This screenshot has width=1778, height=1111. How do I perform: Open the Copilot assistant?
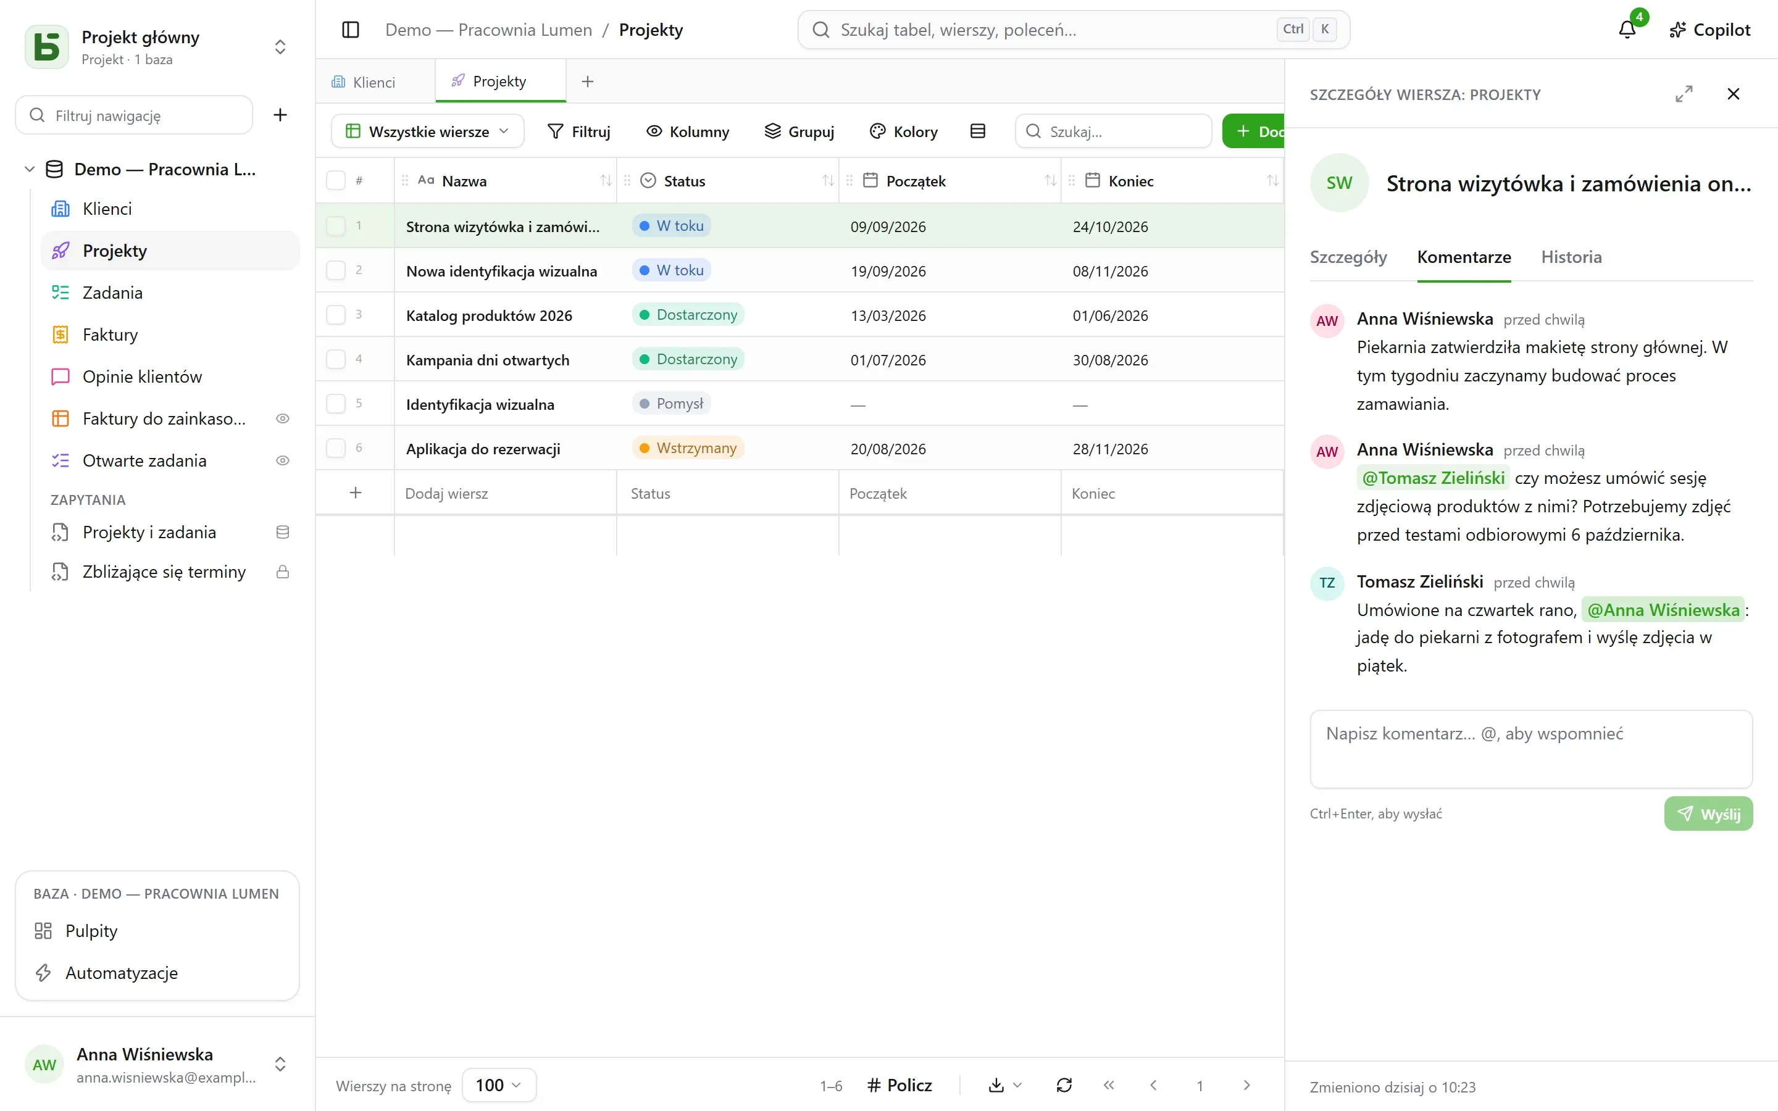1709,30
